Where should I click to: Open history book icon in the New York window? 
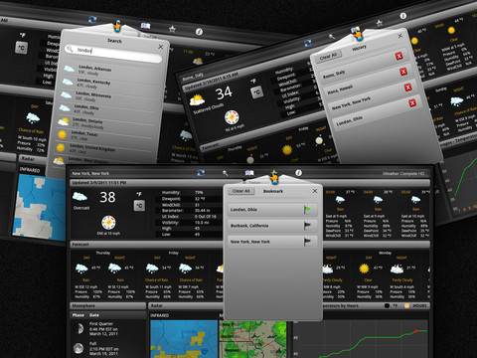click(x=249, y=173)
